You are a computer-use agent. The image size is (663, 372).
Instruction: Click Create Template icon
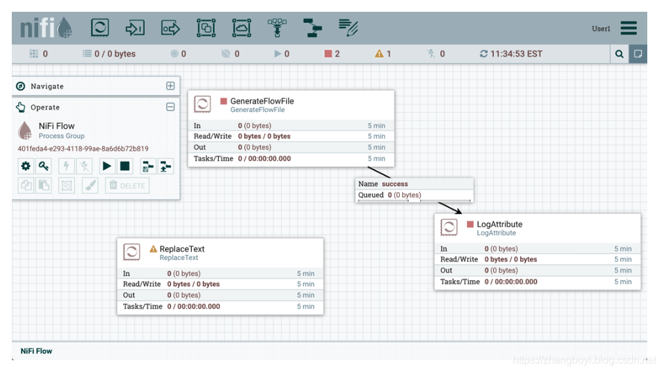point(147,166)
